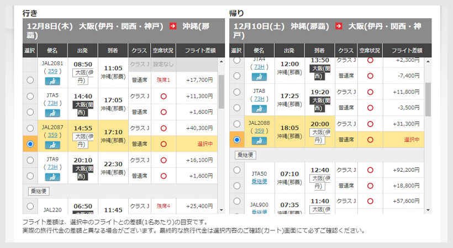The image size is (453, 248).
Task: Click availability circle for JAL2088 クラスJ +31,300円
Action: click(x=370, y=124)
